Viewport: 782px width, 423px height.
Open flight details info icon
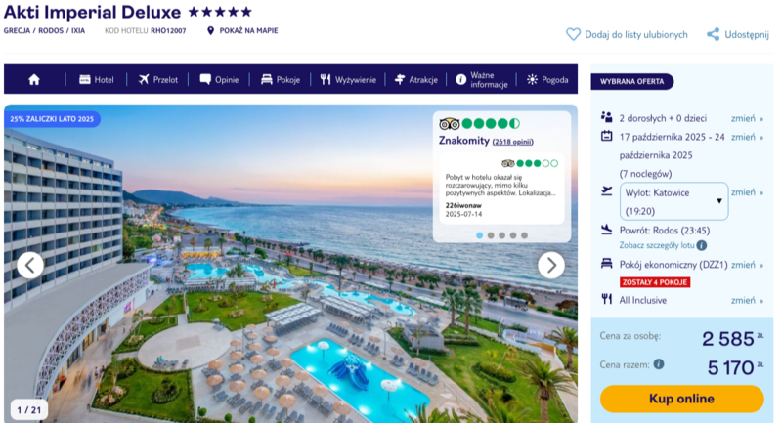pyautogui.click(x=701, y=245)
